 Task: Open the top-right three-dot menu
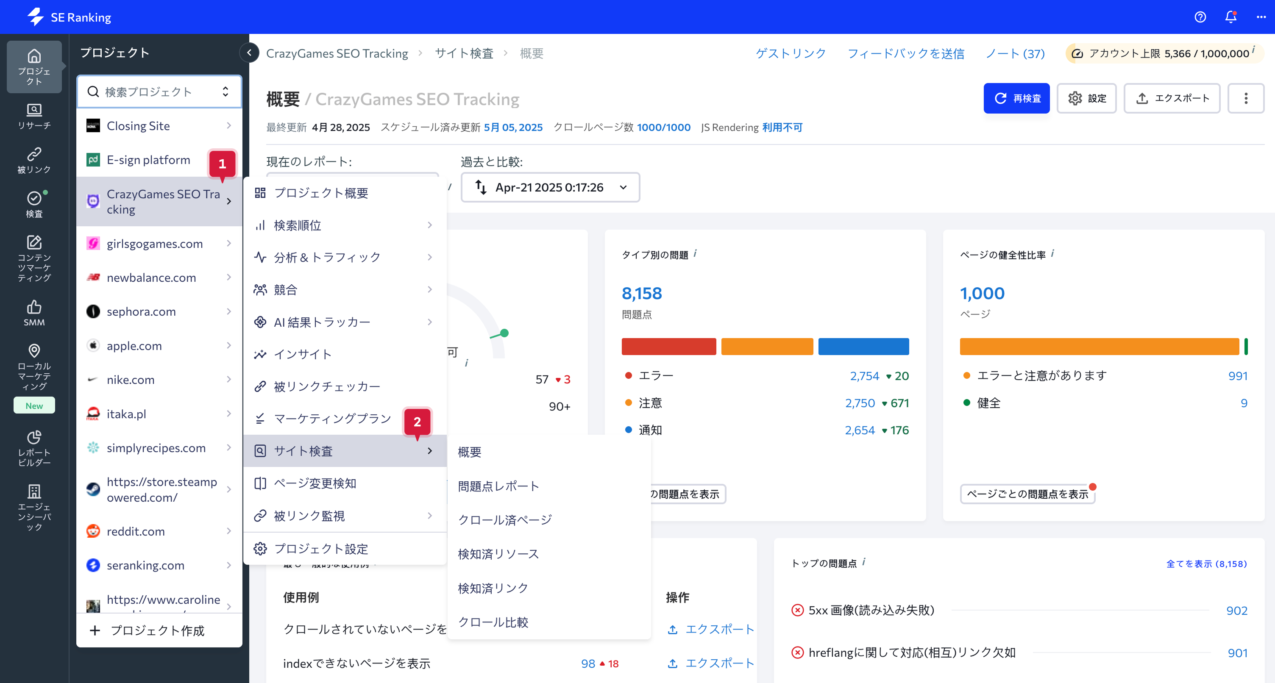(x=1261, y=17)
